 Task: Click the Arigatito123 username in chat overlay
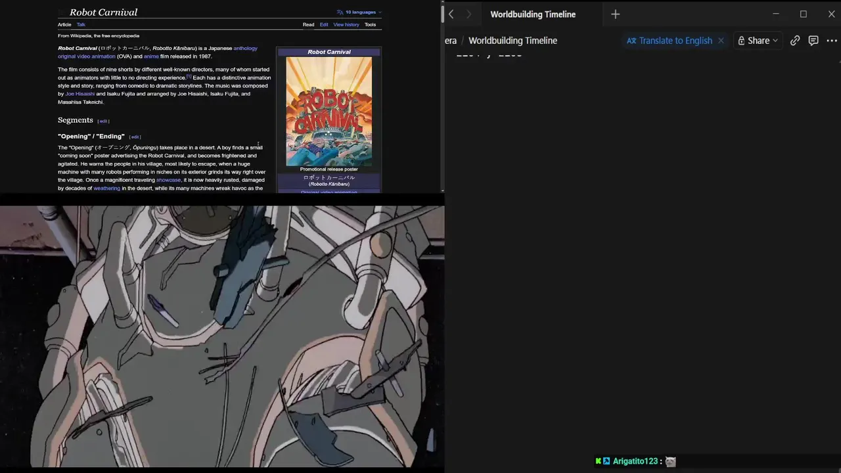pos(635,461)
